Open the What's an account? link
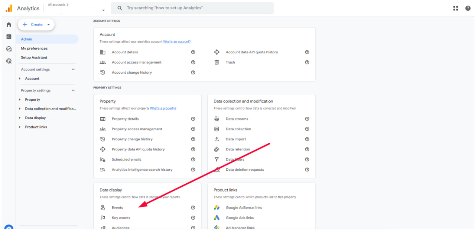This screenshot has height=230, width=475. tap(177, 41)
